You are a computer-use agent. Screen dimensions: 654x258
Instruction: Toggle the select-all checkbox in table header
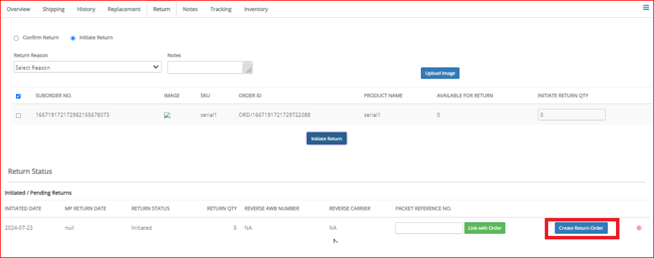pos(18,96)
